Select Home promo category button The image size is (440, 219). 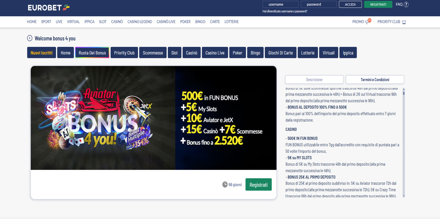pyautogui.click(x=66, y=52)
